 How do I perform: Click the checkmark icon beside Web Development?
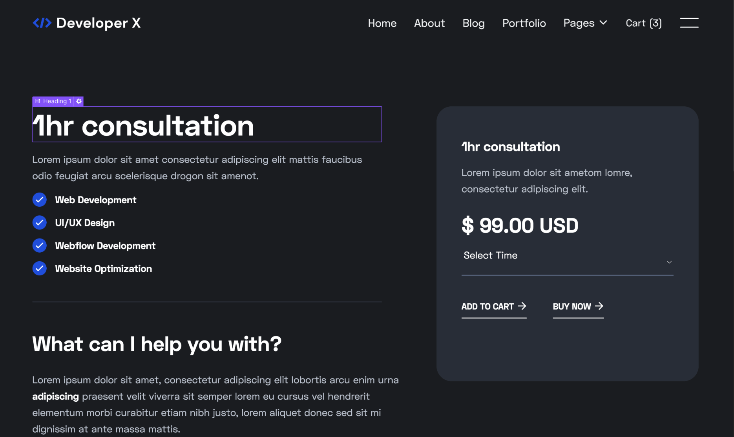[x=39, y=200]
